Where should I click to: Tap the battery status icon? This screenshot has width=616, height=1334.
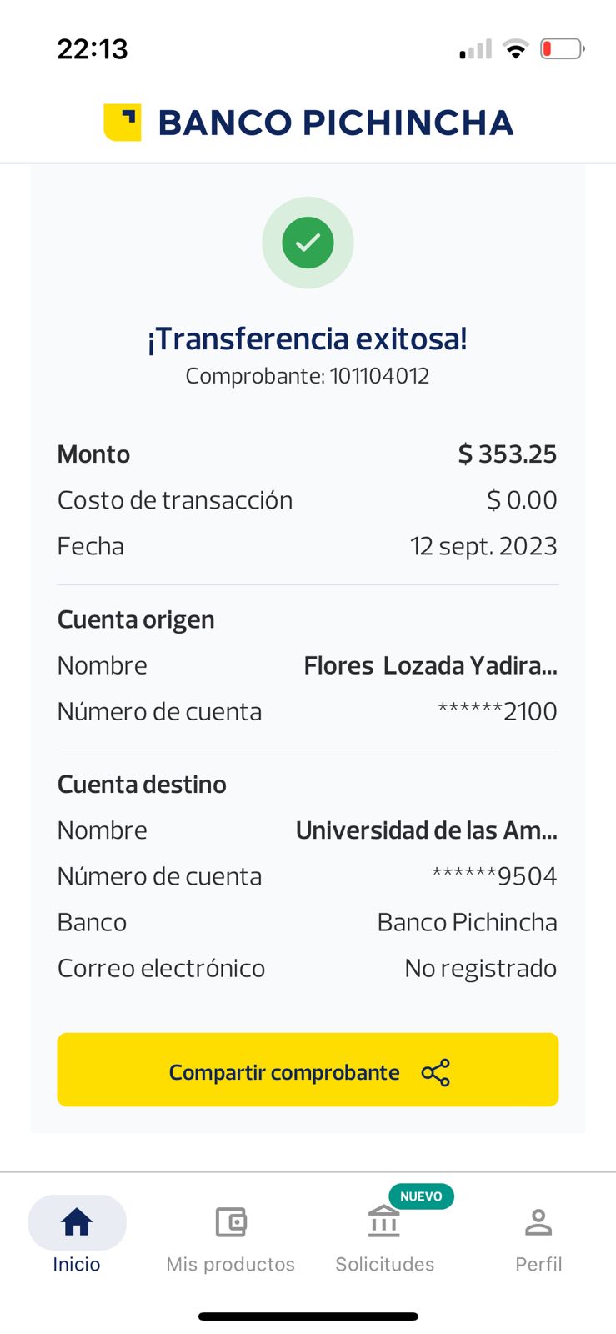(x=562, y=49)
